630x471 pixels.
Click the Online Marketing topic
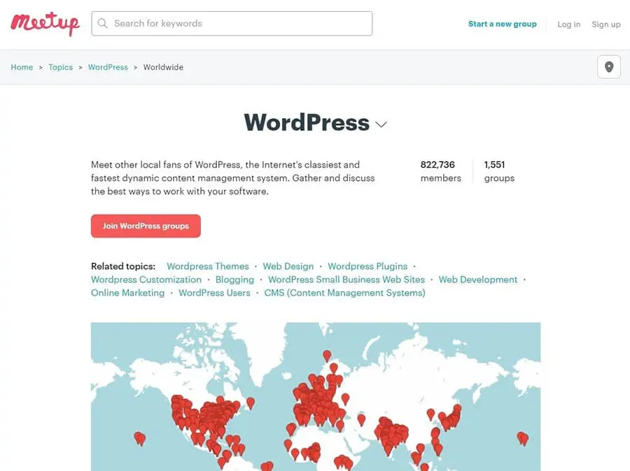coord(127,293)
